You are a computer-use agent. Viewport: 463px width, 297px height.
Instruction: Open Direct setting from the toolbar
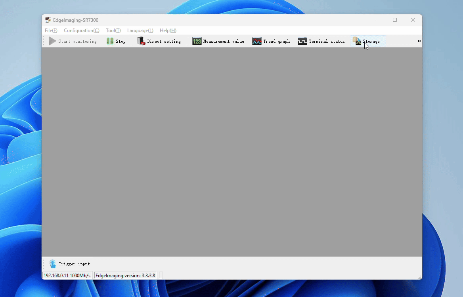coord(159,41)
